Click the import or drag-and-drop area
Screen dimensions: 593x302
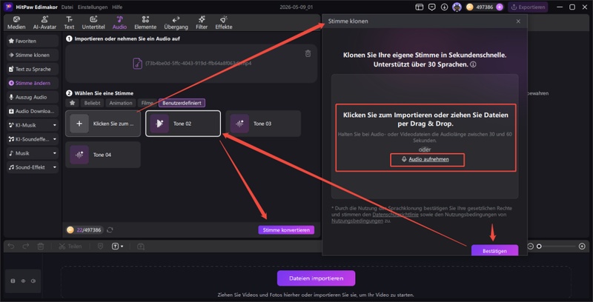[425, 138]
